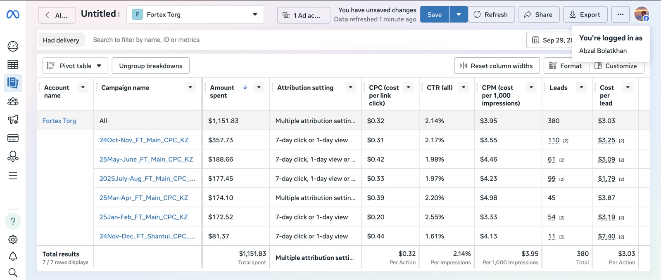Open campaign 2025July-Aug_FT_Main_CPC
Viewport: 661px width, 280px height.
(147, 179)
